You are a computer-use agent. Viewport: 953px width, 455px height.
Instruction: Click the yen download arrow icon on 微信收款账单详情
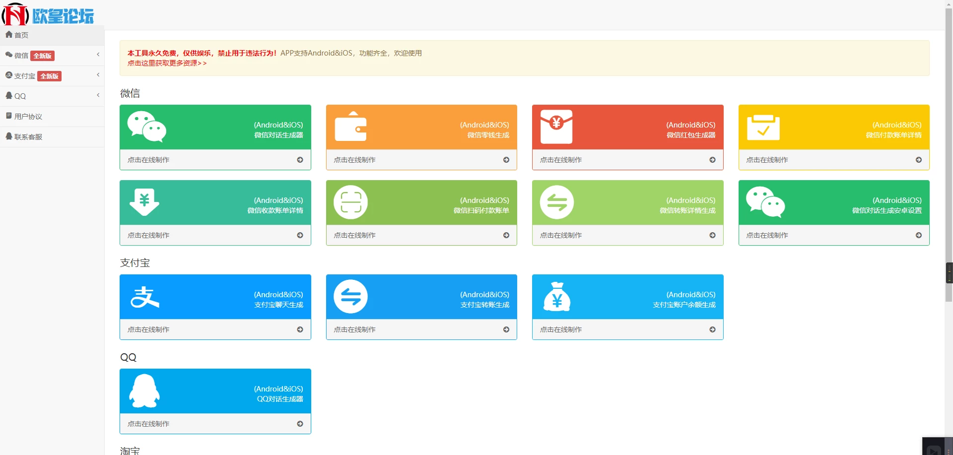pos(144,202)
